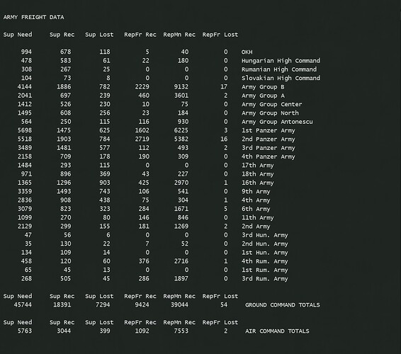Click the AIR COMMAND TOTALS label
The height and width of the screenshot is (354, 401).
tap(277, 331)
